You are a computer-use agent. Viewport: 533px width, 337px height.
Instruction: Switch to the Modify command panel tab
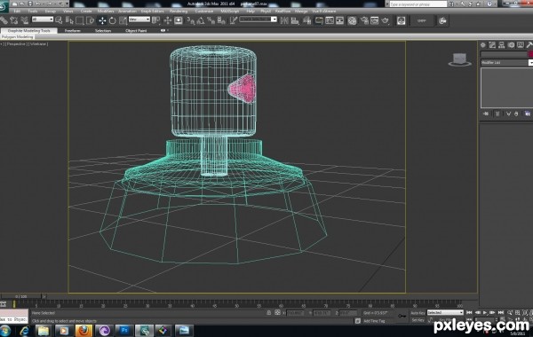[x=492, y=45]
